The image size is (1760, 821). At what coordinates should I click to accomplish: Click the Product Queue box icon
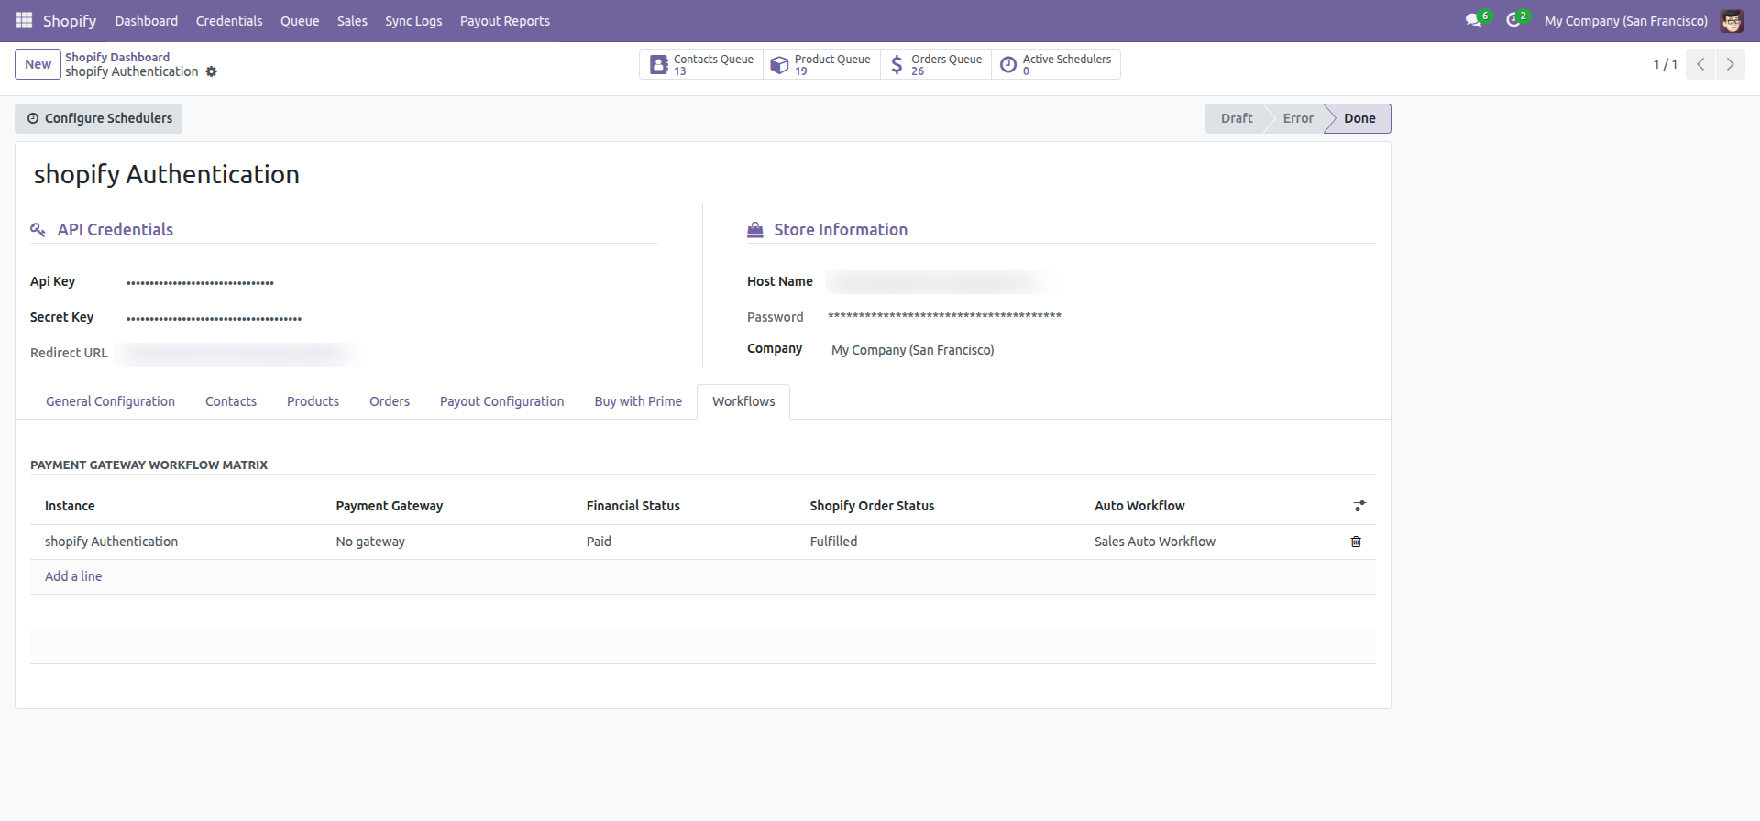pyautogui.click(x=779, y=65)
